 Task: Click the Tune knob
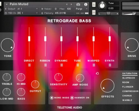(x=102, y=6)
